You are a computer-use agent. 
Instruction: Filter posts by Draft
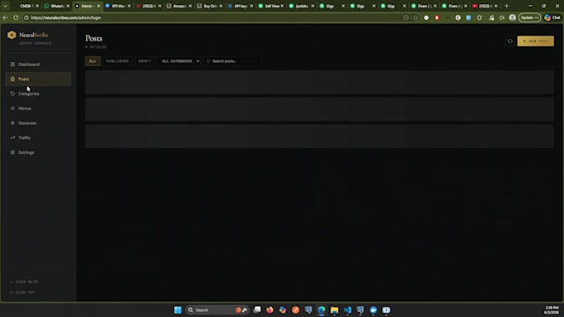(144, 61)
